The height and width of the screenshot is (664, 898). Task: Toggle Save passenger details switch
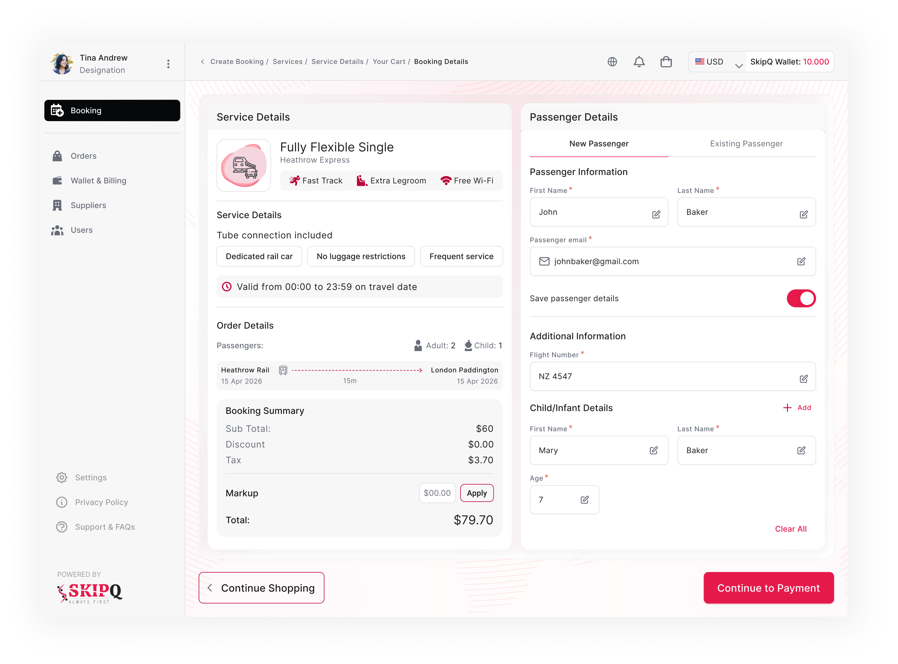click(801, 298)
